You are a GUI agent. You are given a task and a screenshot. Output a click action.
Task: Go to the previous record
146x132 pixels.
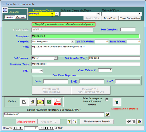coord(21,128)
